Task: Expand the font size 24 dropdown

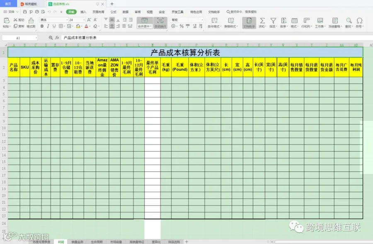Action: (84, 20)
